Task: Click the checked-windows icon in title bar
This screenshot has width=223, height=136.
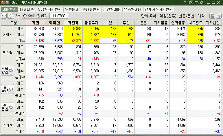Action: pyautogui.click(x=191, y=2)
